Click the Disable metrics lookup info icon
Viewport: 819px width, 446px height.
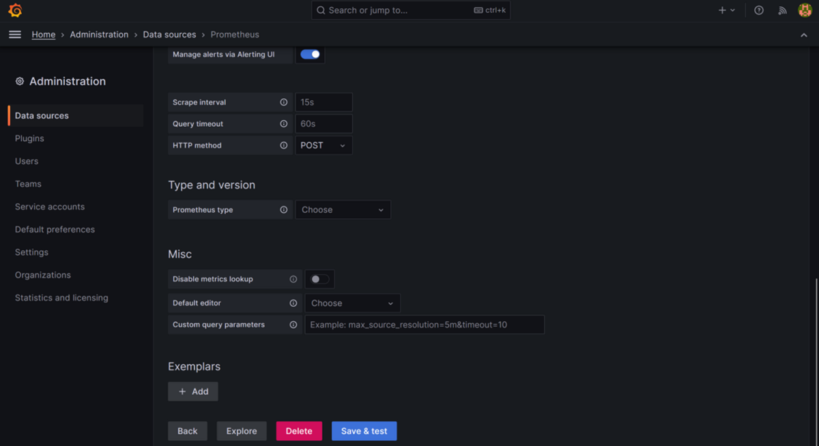click(293, 279)
